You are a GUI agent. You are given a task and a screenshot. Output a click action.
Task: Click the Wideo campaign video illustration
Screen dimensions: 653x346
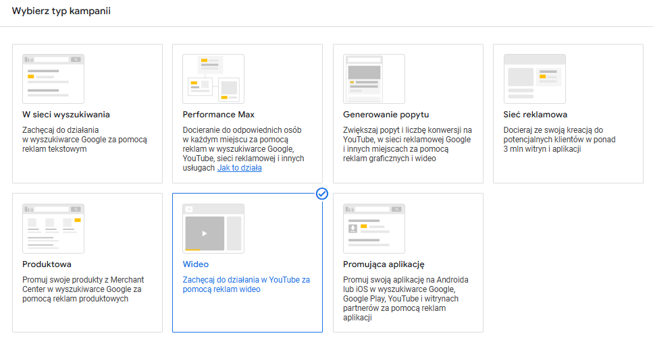pos(213,229)
